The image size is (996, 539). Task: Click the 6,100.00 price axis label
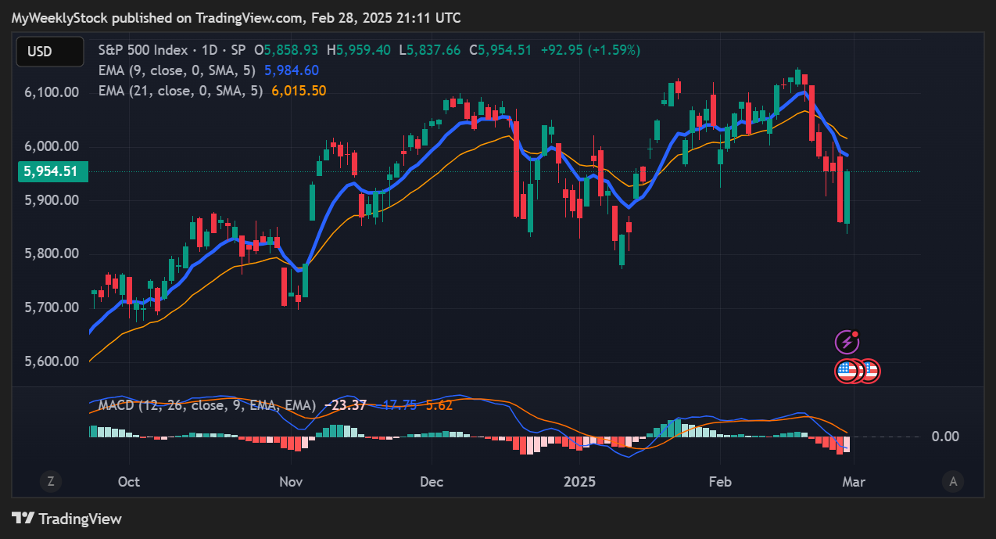(x=52, y=92)
